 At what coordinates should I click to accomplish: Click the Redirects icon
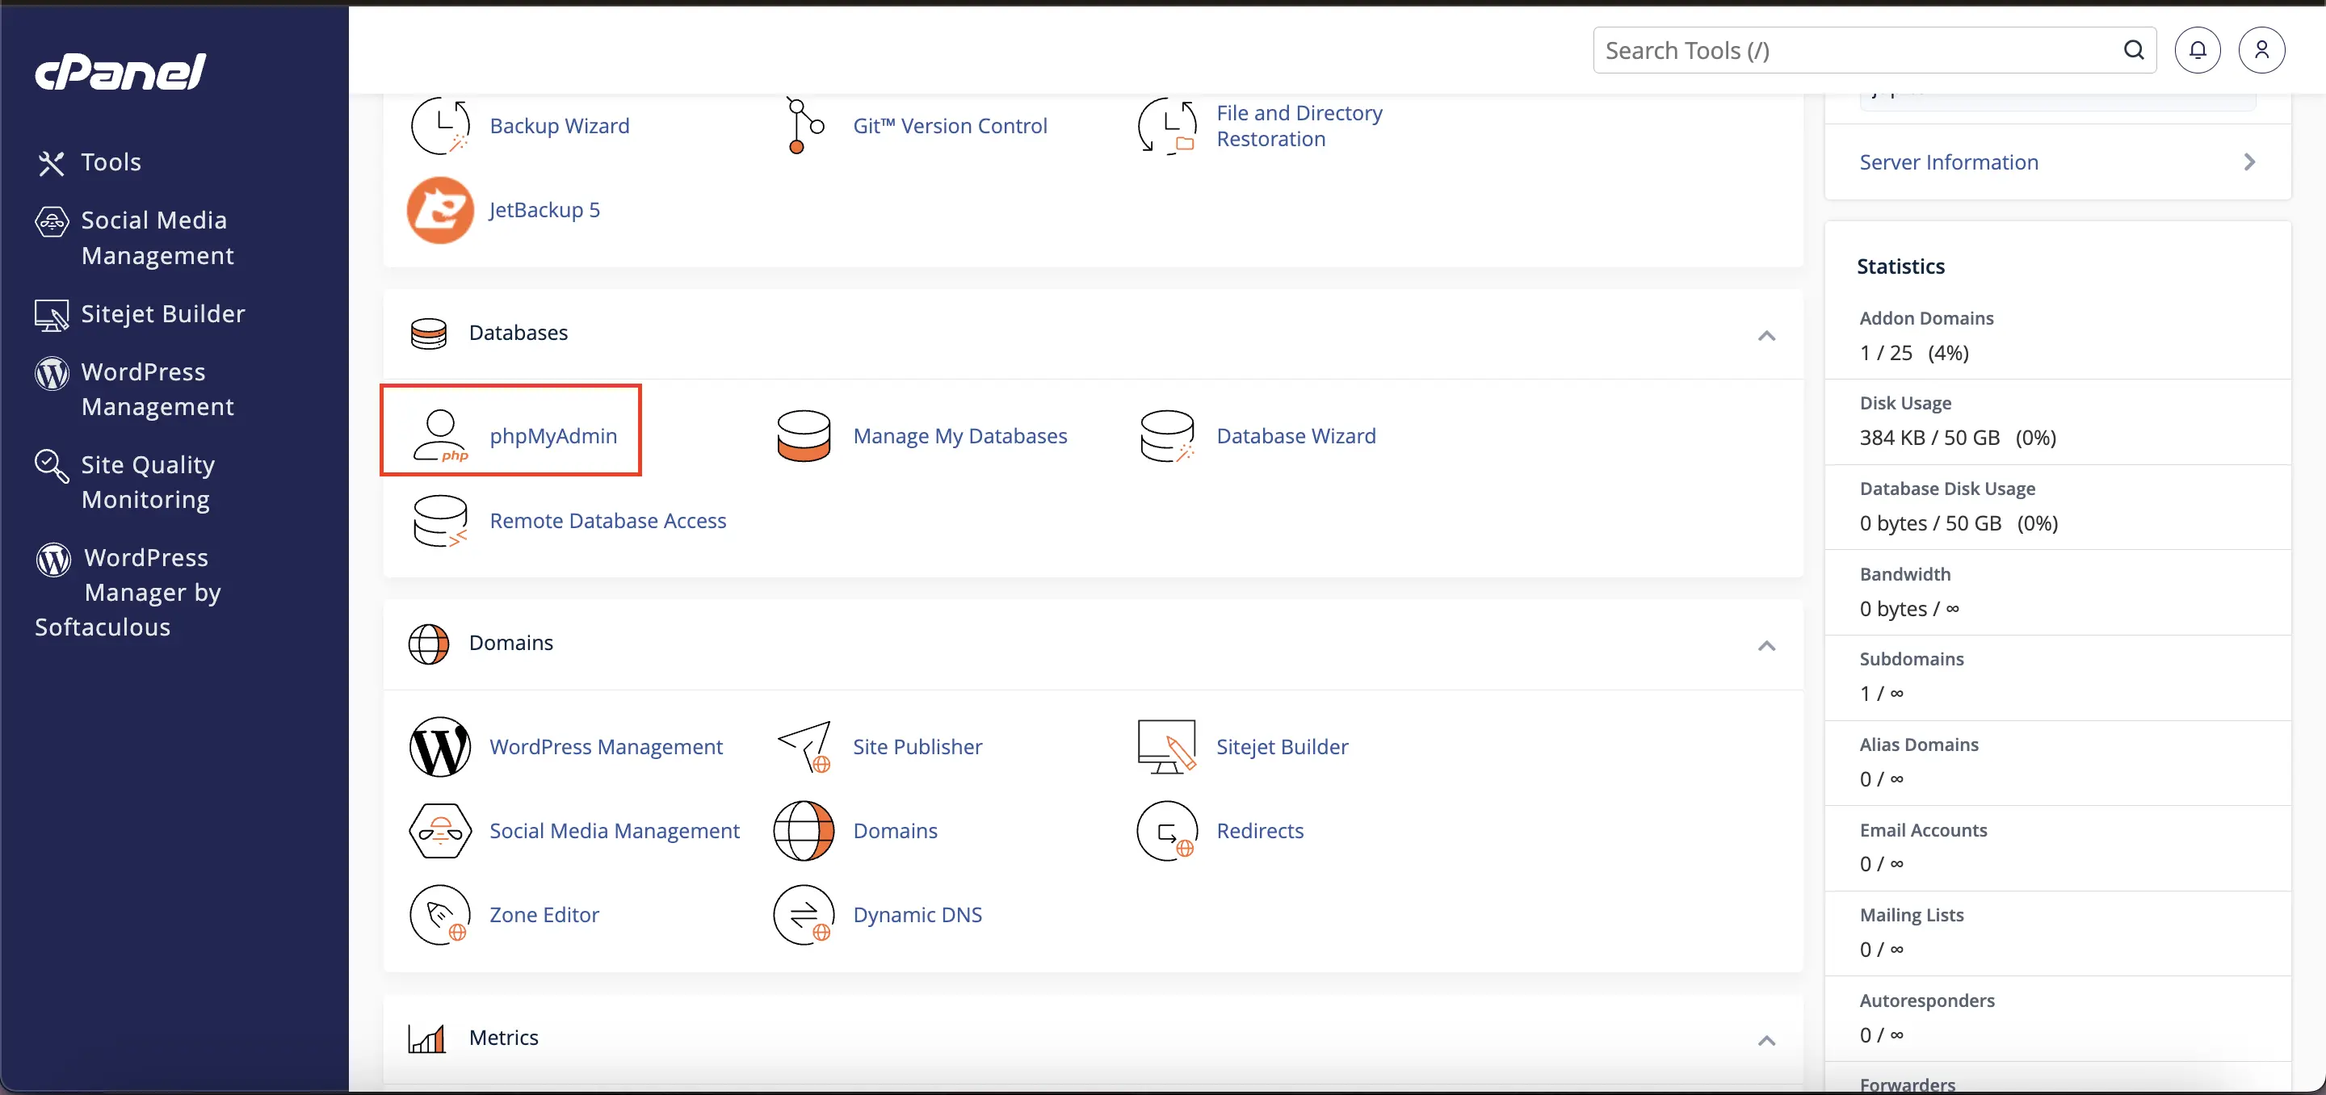click(1166, 830)
